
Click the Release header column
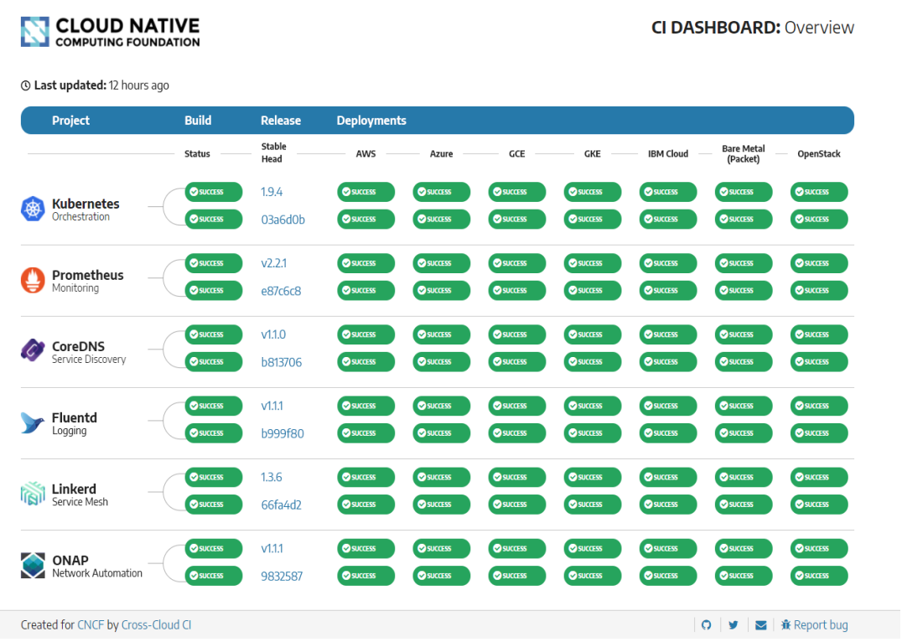(281, 121)
